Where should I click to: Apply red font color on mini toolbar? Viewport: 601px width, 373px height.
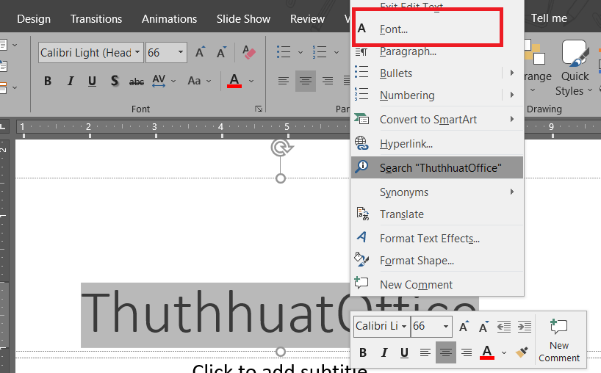(487, 352)
